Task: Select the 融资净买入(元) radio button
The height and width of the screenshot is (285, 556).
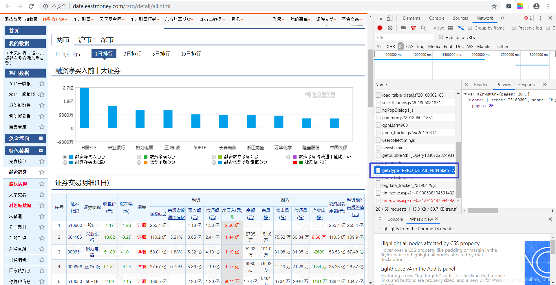Action: [x=65, y=157]
